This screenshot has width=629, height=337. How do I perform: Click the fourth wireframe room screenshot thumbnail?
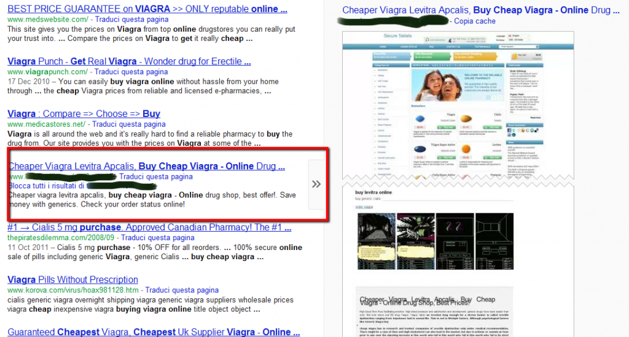(494, 241)
